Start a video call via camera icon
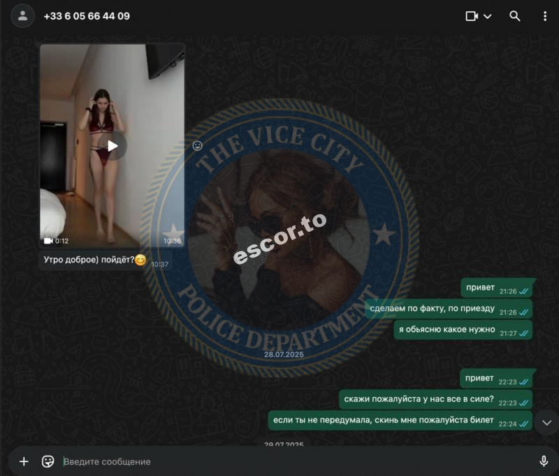This screenshot has width=559, height=476. coord(472,16)
